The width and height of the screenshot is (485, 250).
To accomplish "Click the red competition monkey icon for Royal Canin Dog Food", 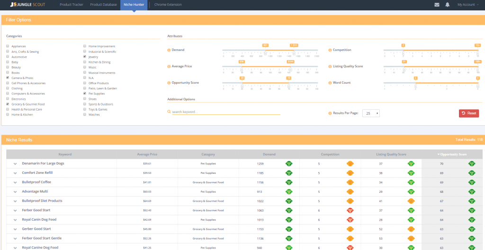I will point(350,220).
